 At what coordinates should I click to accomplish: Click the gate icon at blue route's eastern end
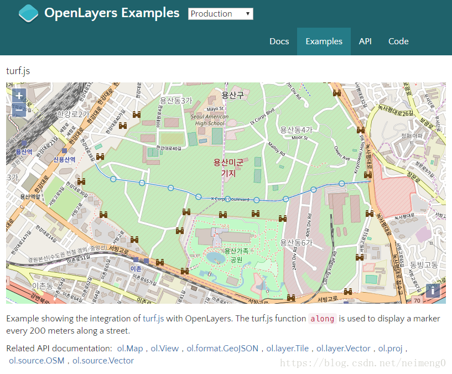[x=368, y=175]
